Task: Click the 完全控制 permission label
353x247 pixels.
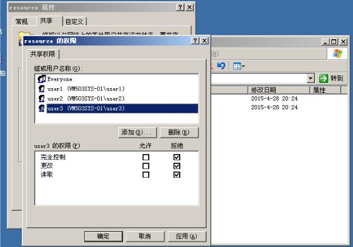Action: tap(53, 157)
